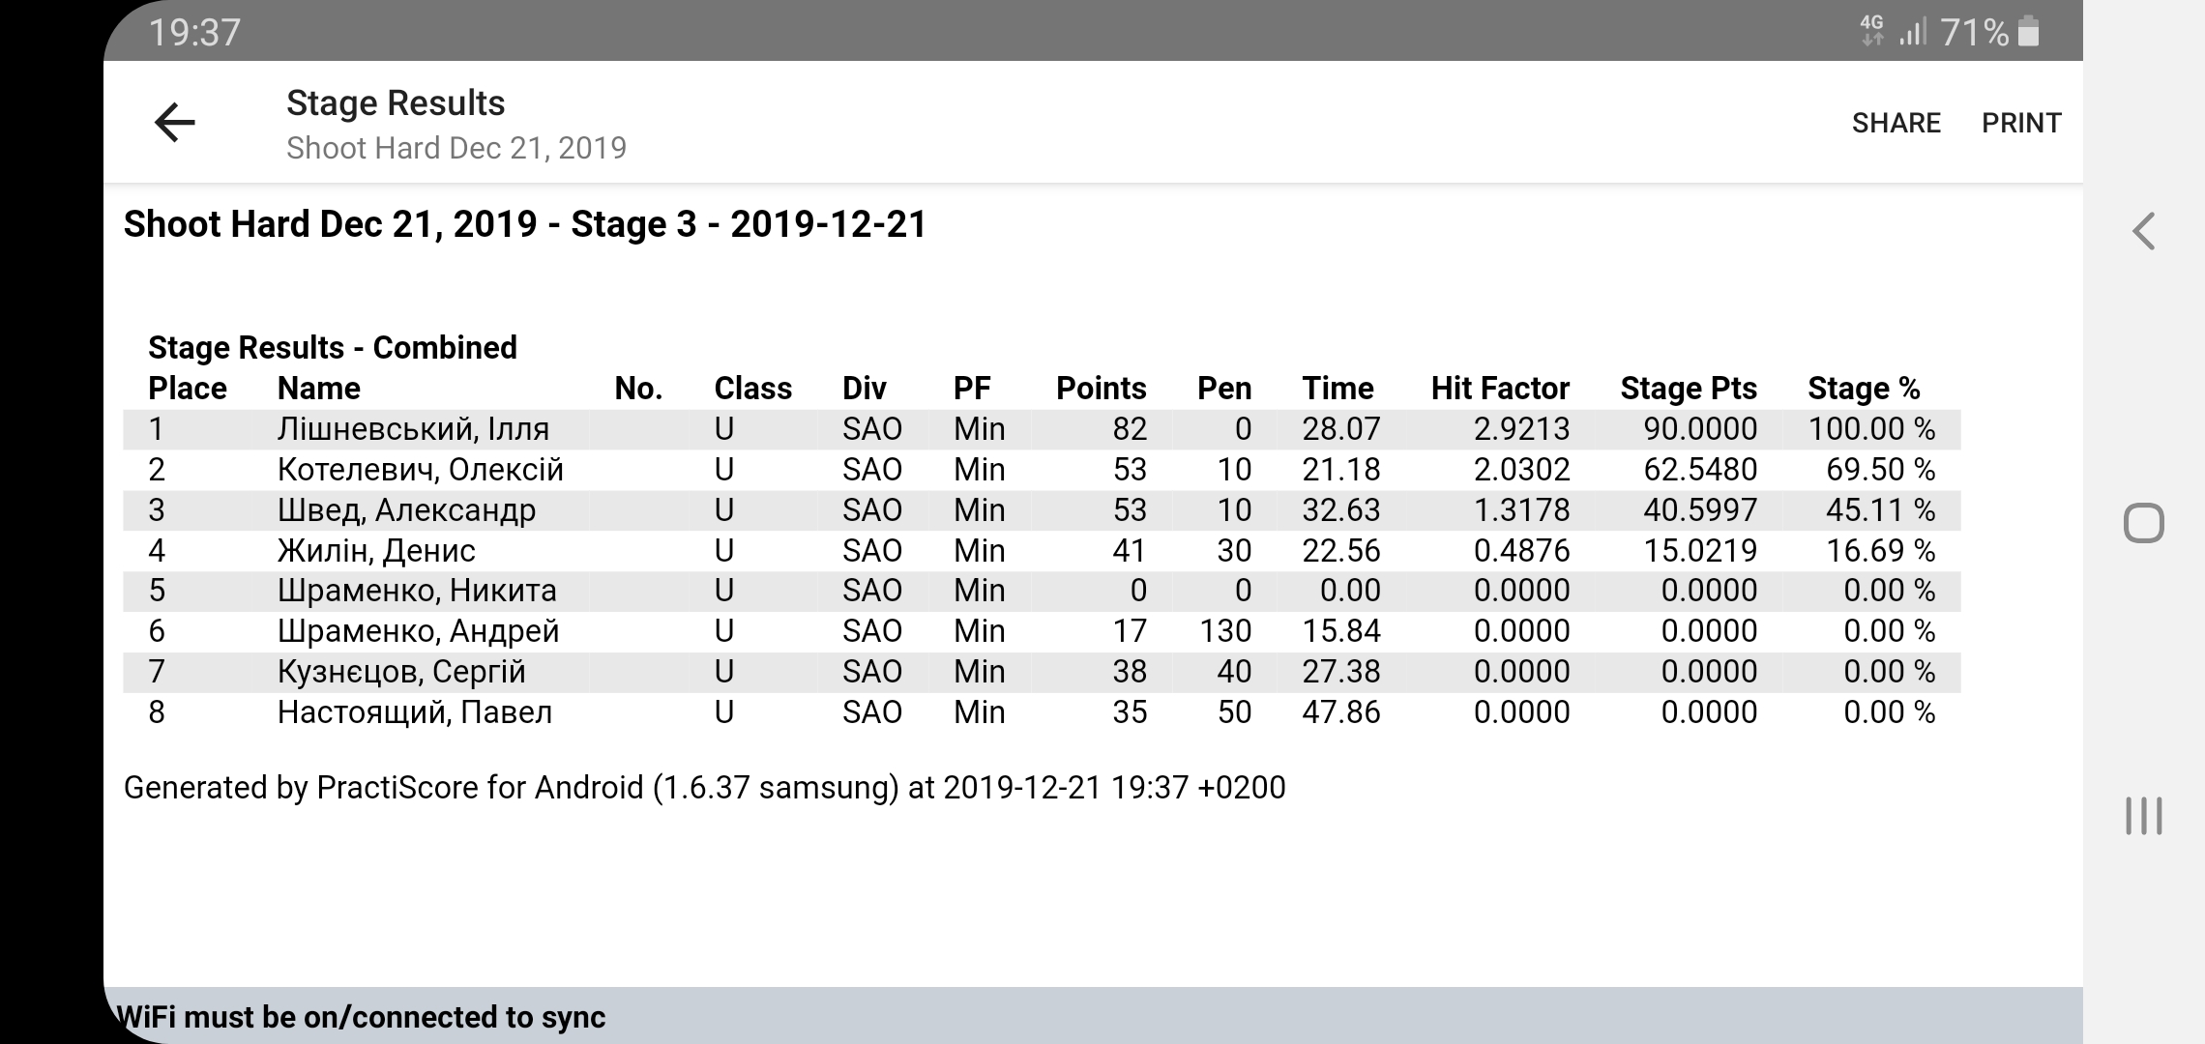Tap the battery icon in status bar

pyautogui.click(x=2029, y=32)
